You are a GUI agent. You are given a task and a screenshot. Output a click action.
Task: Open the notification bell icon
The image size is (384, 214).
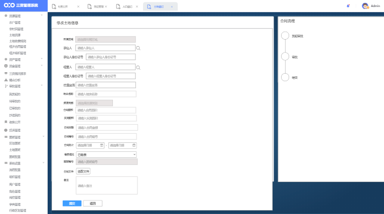pos(348,6)
